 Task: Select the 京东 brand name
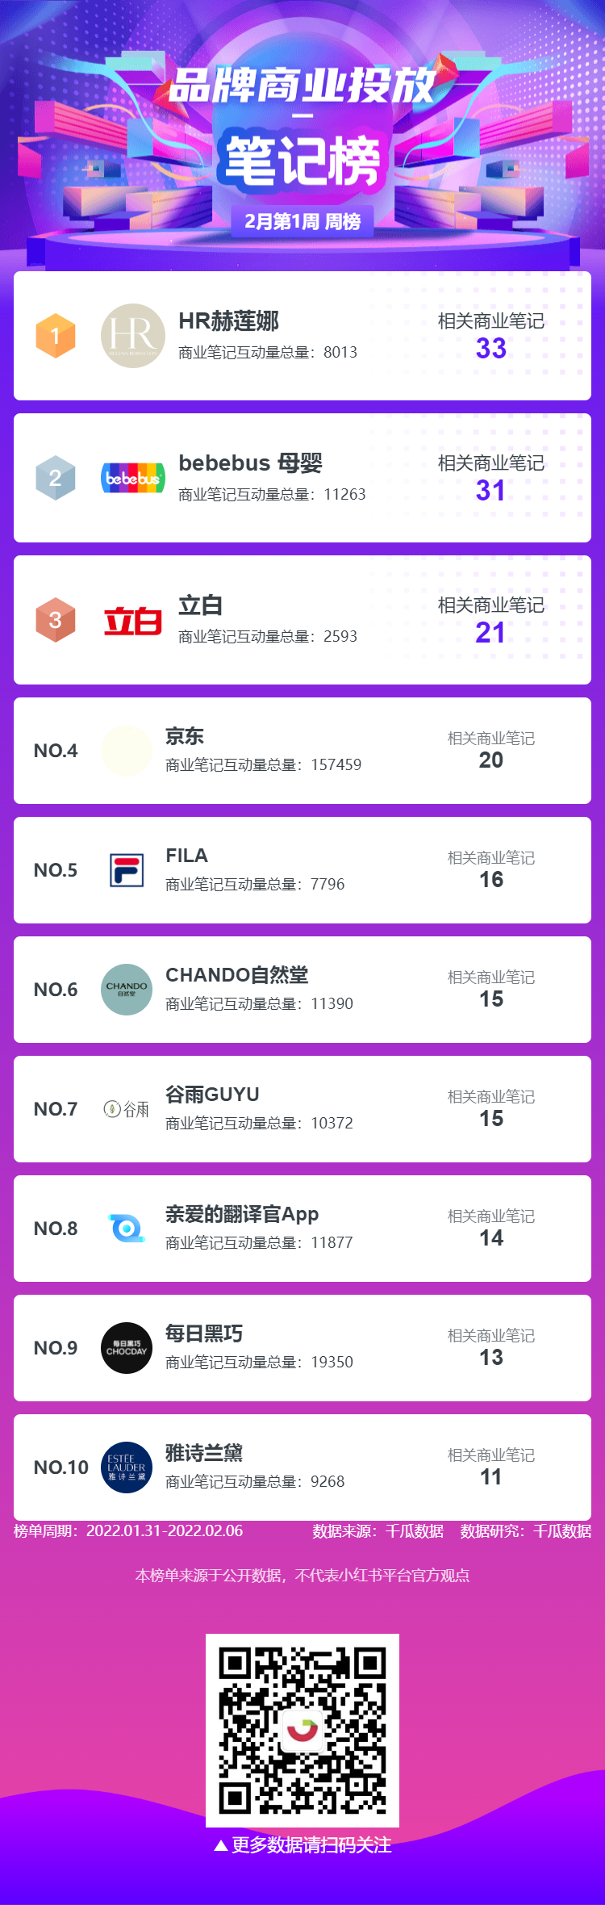click(x=185, y=736)
